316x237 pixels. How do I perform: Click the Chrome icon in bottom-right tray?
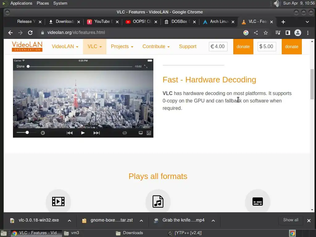point(292,233)
